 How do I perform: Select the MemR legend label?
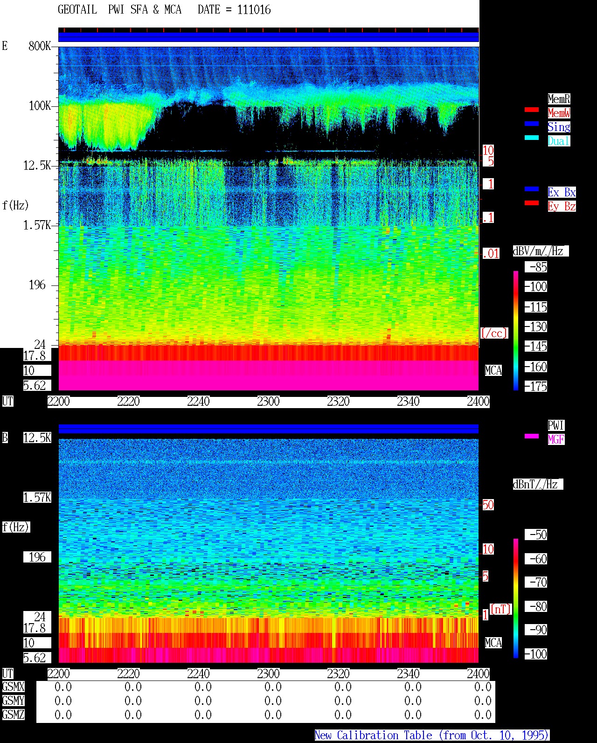559,99
